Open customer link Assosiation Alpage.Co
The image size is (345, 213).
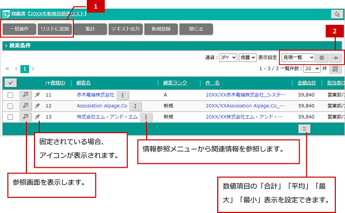coord(102,106)
